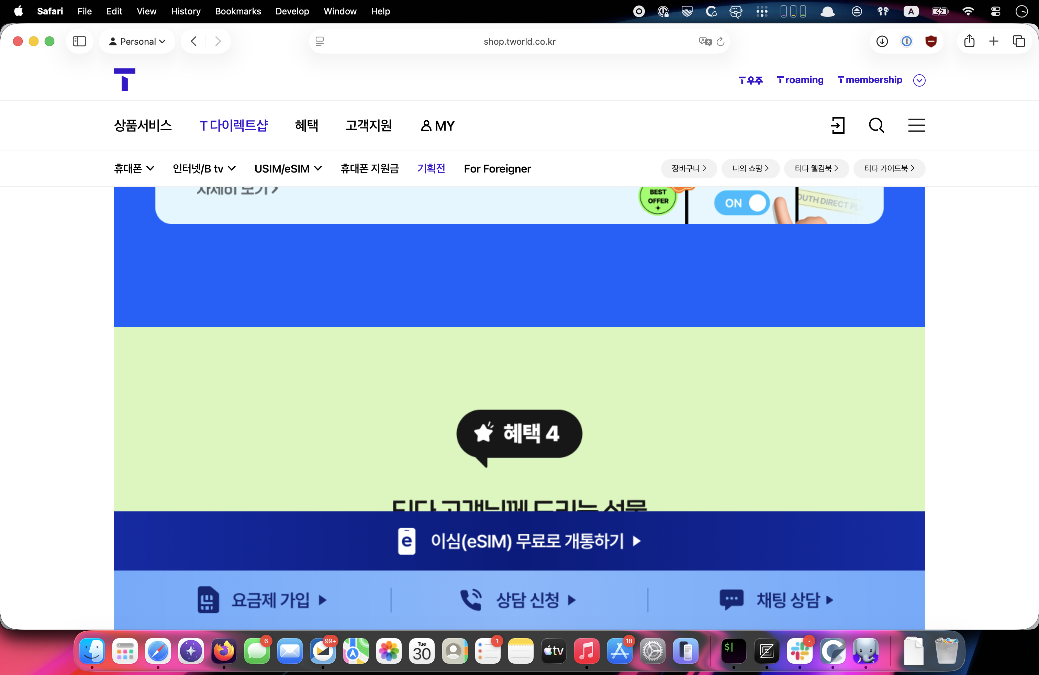1039x675 pixels.
Task: Click the shop.tworld.co.kr address field
Action: coord(519,42)
